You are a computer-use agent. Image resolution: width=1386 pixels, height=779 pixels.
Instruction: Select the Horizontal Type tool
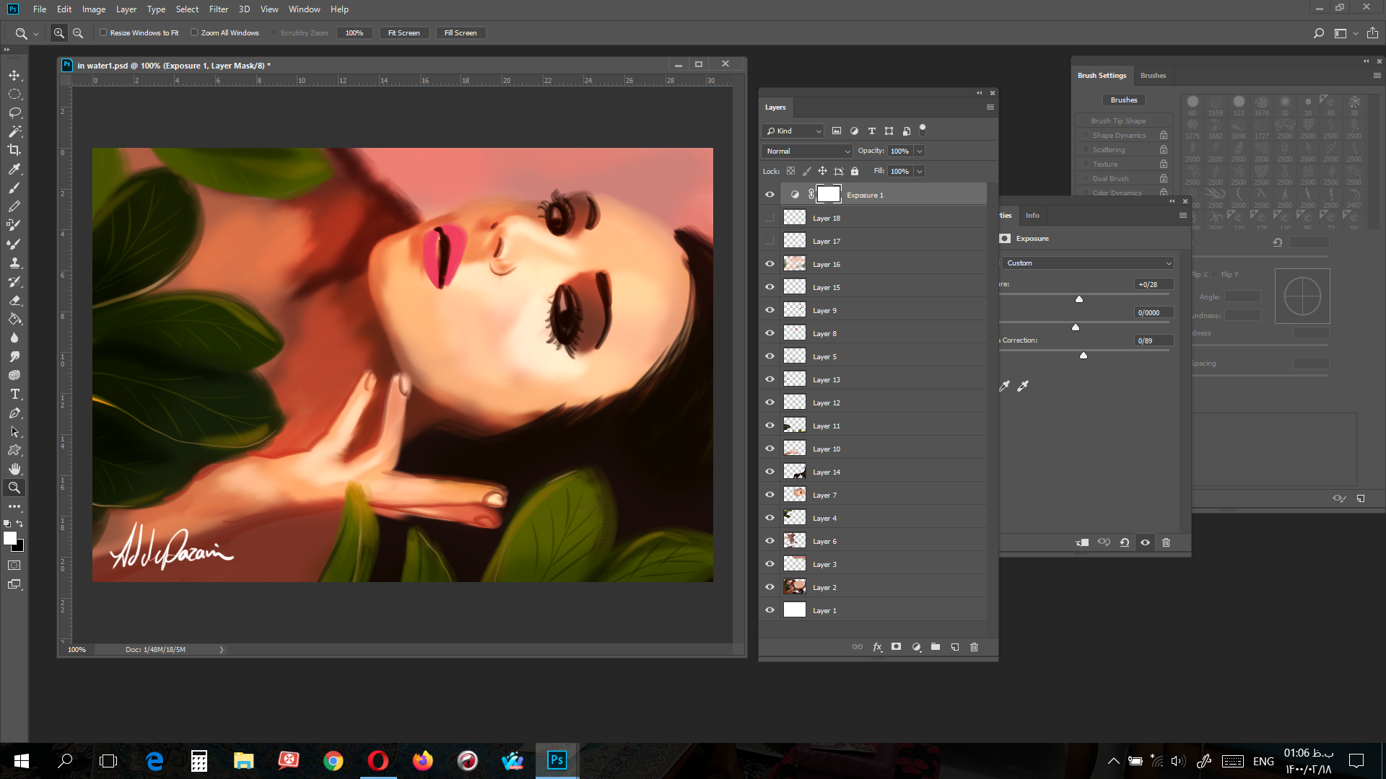coord(14,395)
